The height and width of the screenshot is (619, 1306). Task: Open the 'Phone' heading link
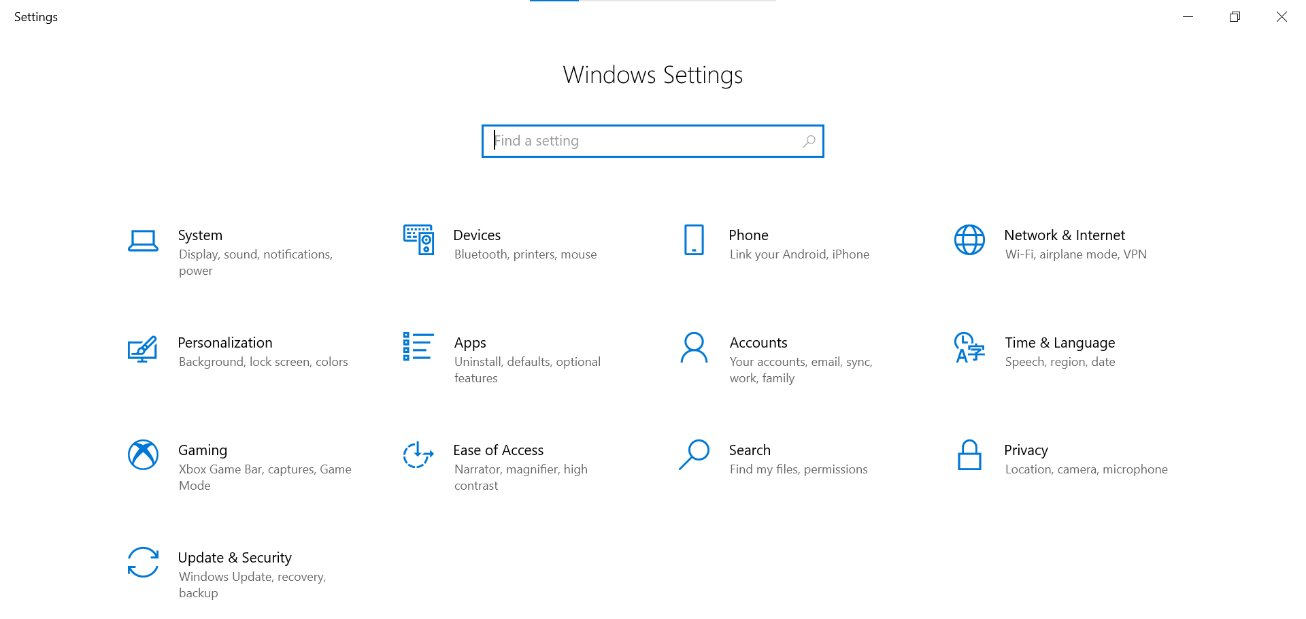[x=748, y=235]
